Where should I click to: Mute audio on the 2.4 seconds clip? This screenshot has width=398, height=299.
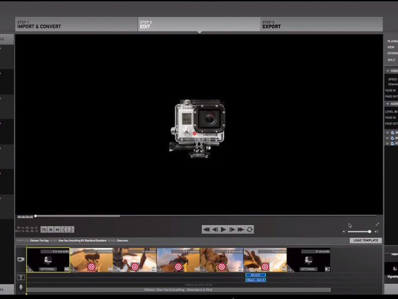point(66,269)
